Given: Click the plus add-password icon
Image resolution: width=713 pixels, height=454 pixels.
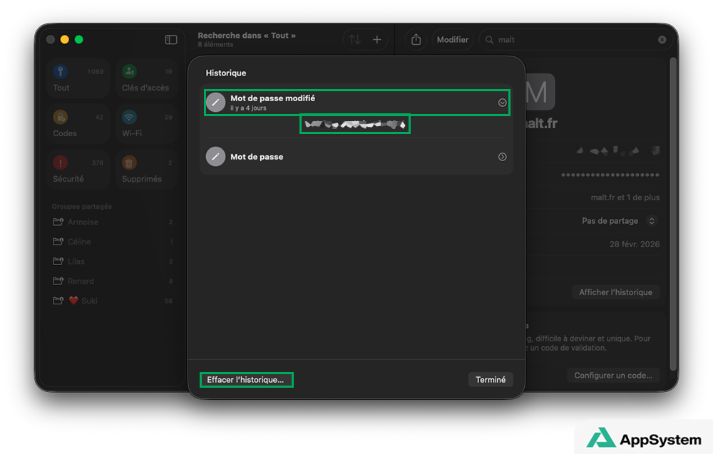Looking at the screenshot, I should 377,40.
